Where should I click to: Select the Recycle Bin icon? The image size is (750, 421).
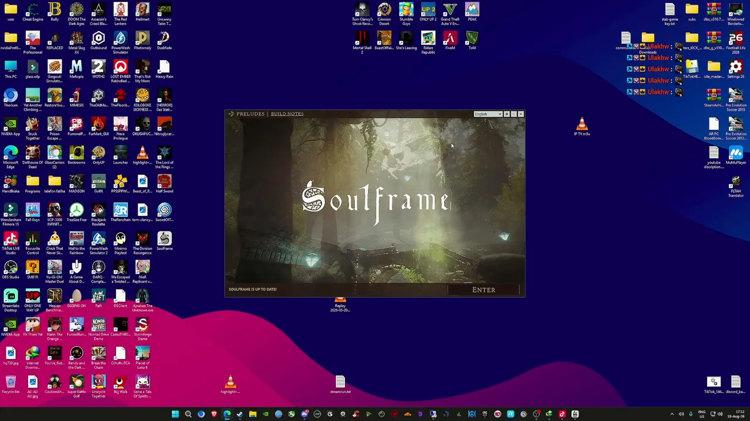[11, 385]
